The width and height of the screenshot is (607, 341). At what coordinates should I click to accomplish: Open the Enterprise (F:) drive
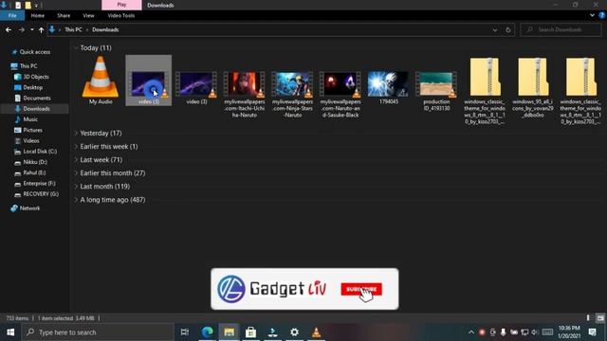[35, 183]
